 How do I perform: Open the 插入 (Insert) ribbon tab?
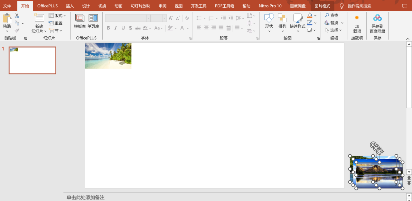[70, 6]
